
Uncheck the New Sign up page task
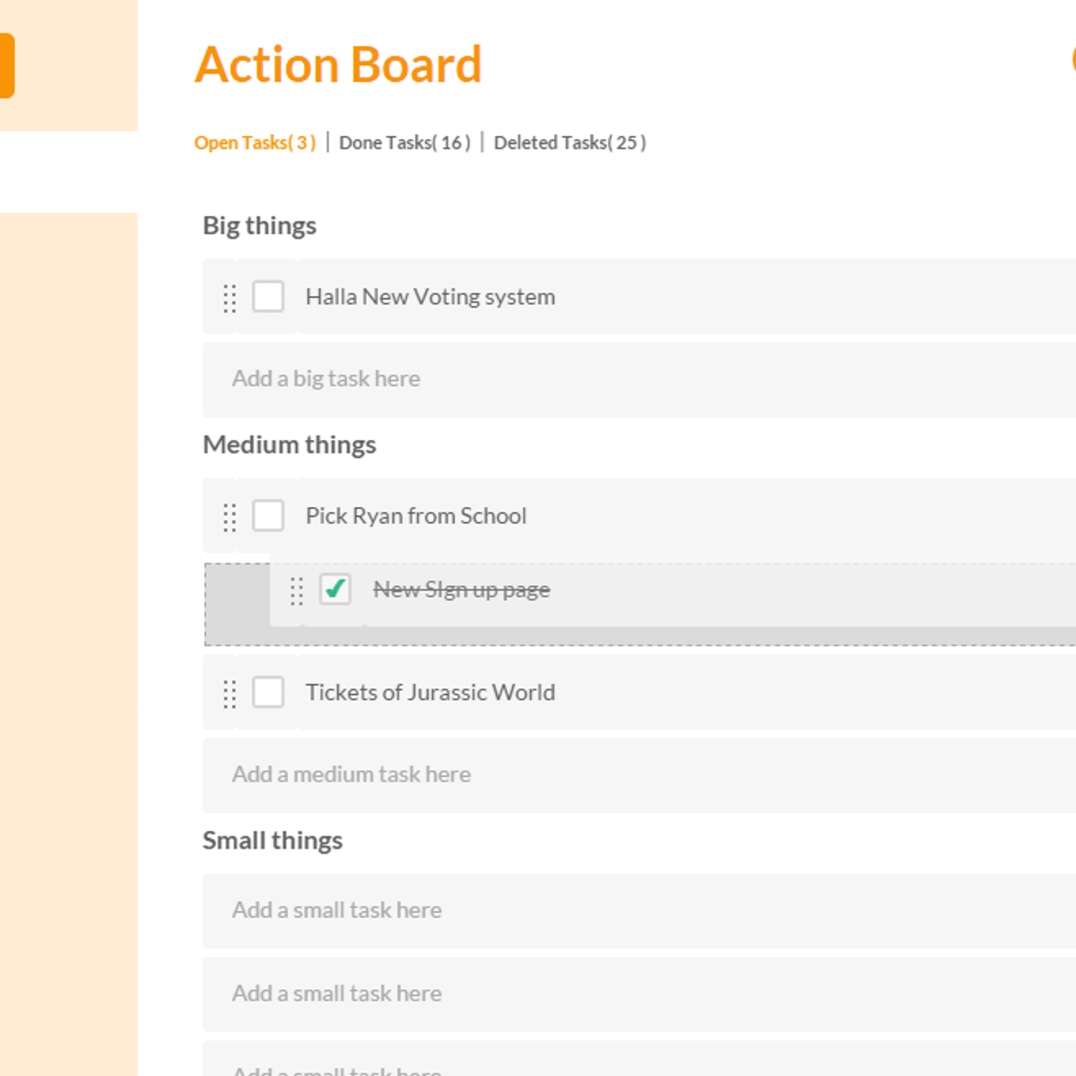point(335,590)
